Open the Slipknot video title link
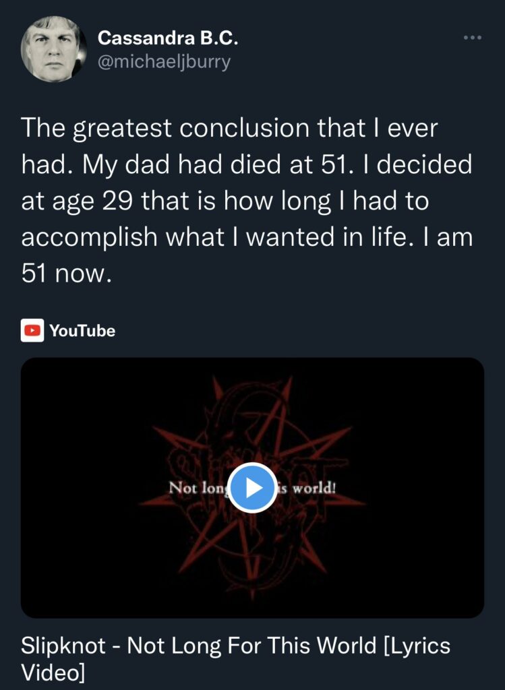The height and width of the screenshot is (690, 505). [235, 658]
